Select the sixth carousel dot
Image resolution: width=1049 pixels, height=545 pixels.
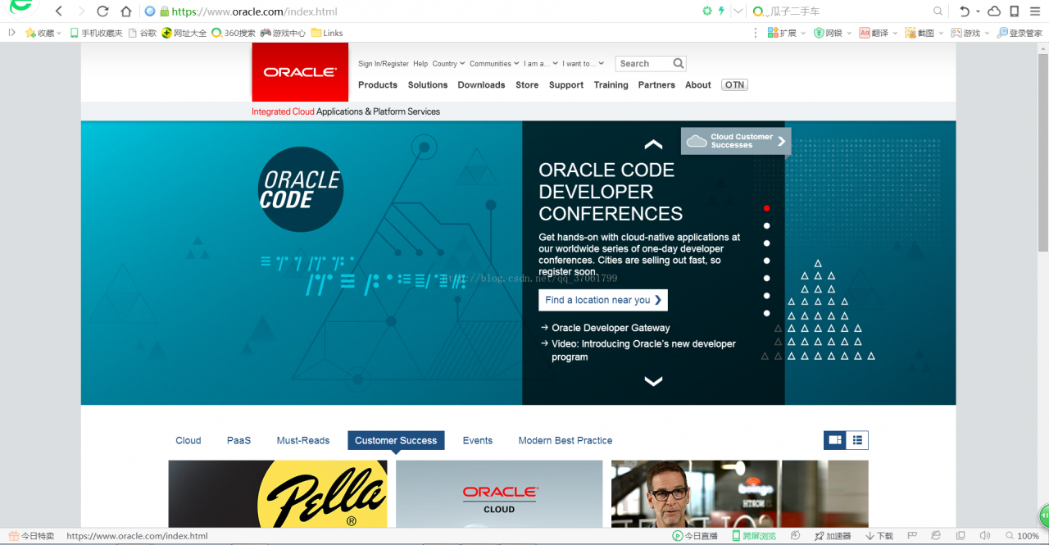766,296
